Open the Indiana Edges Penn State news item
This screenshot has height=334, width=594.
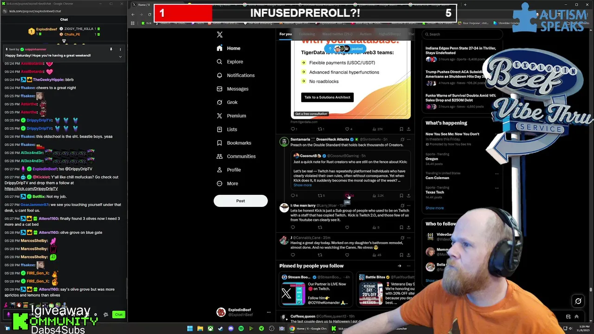[x=461, y=54]
